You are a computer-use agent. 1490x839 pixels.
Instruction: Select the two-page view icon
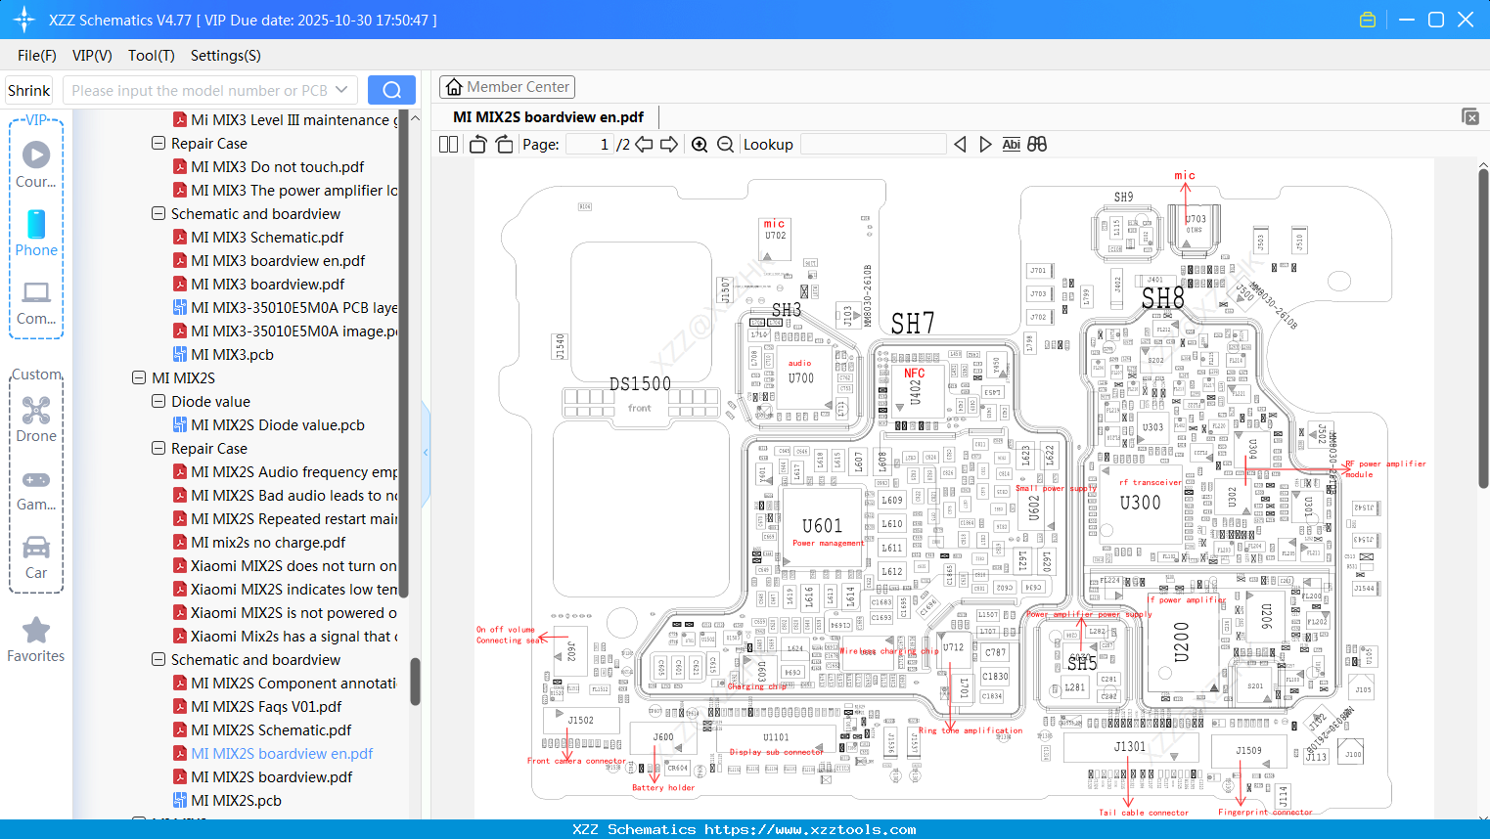[448, 144]
